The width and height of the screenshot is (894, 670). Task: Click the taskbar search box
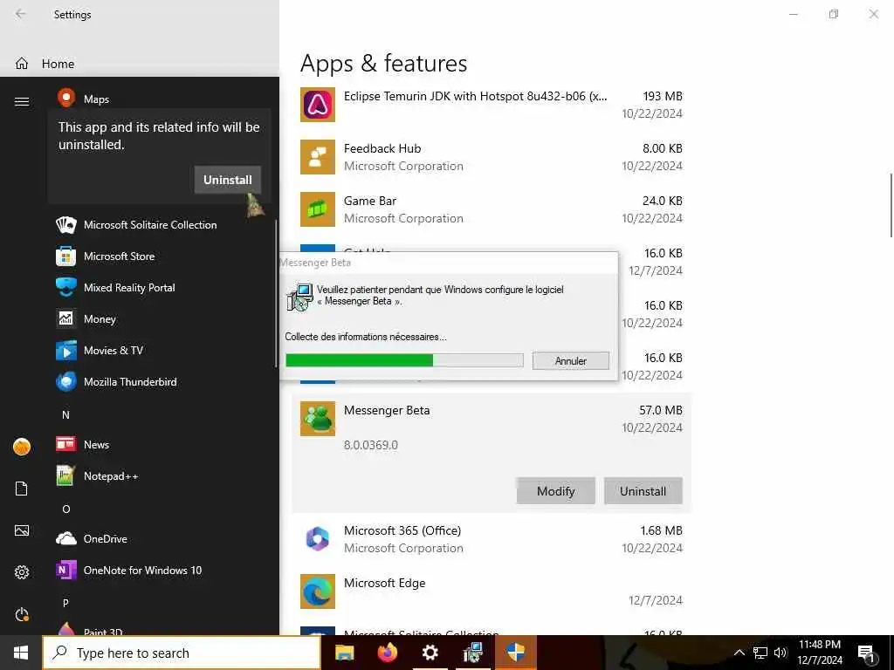click(182, 653)
